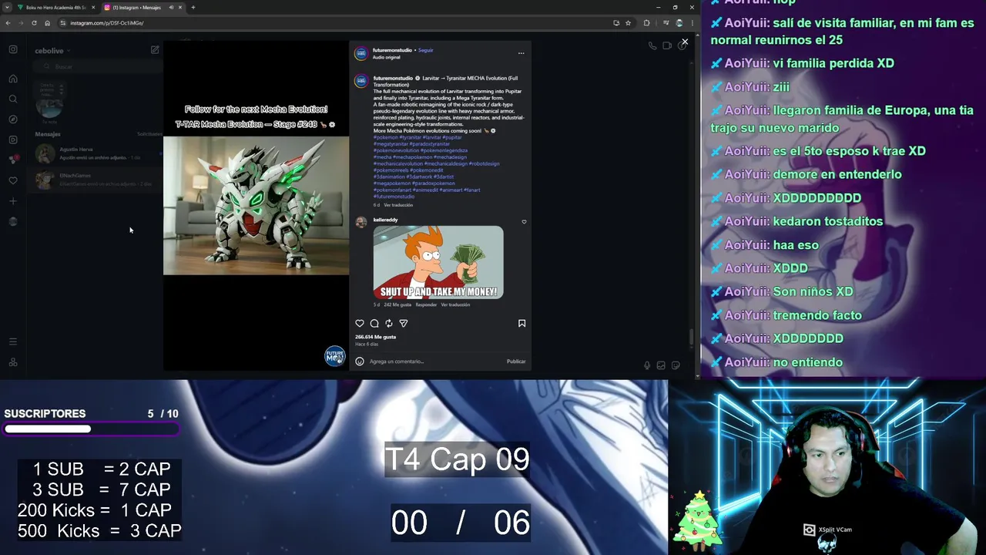Expand the cebolive account switcher chevron

pyautogui.click(x=69, y=51)
